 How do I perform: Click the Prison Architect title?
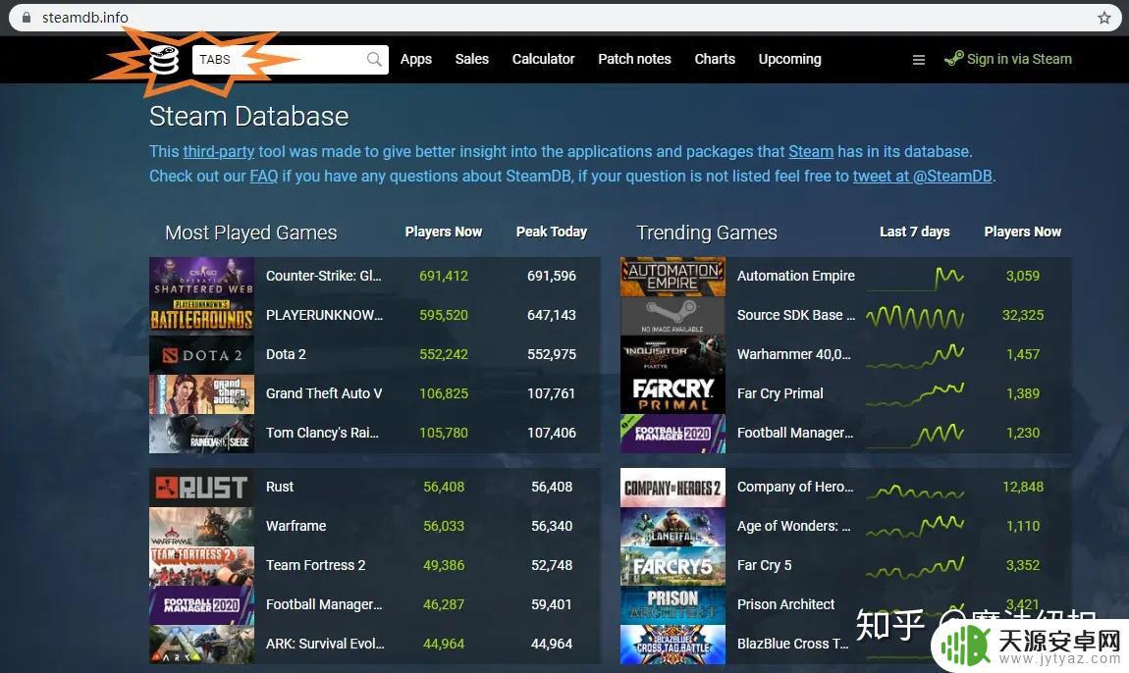click(x=785, y=604)
